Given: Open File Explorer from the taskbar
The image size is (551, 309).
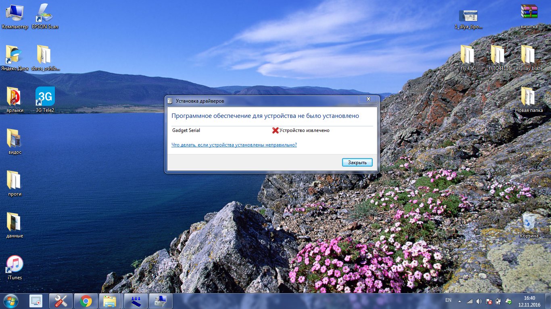Looking at the screenshot, I should (x=110, y=301).
